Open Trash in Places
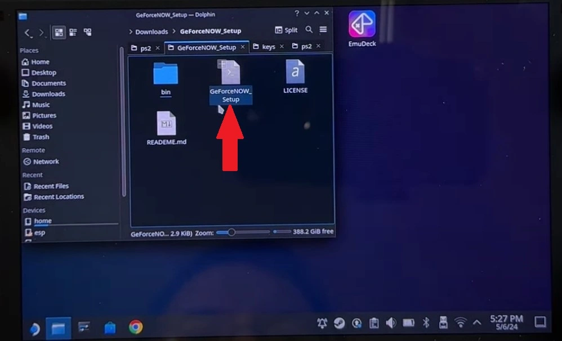 [36, 137]
